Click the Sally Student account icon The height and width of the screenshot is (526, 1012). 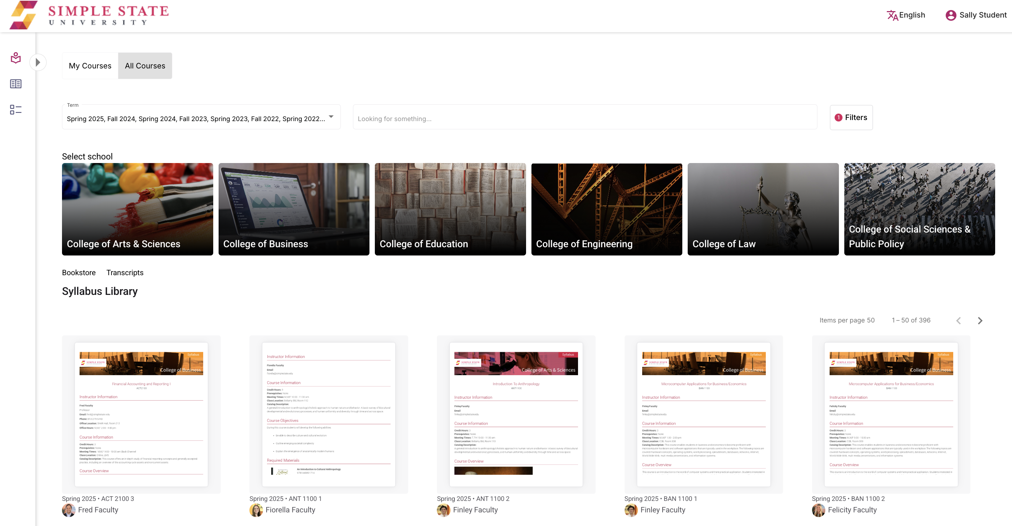[x=951, y=15]
